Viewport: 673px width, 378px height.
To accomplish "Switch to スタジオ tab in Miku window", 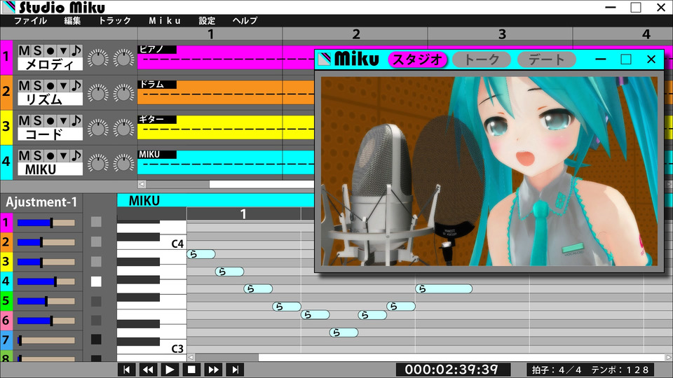I will [417, 59].
